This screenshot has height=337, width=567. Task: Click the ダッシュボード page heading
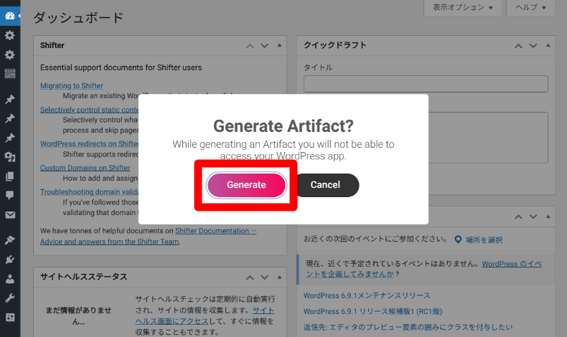pos(78,17)
